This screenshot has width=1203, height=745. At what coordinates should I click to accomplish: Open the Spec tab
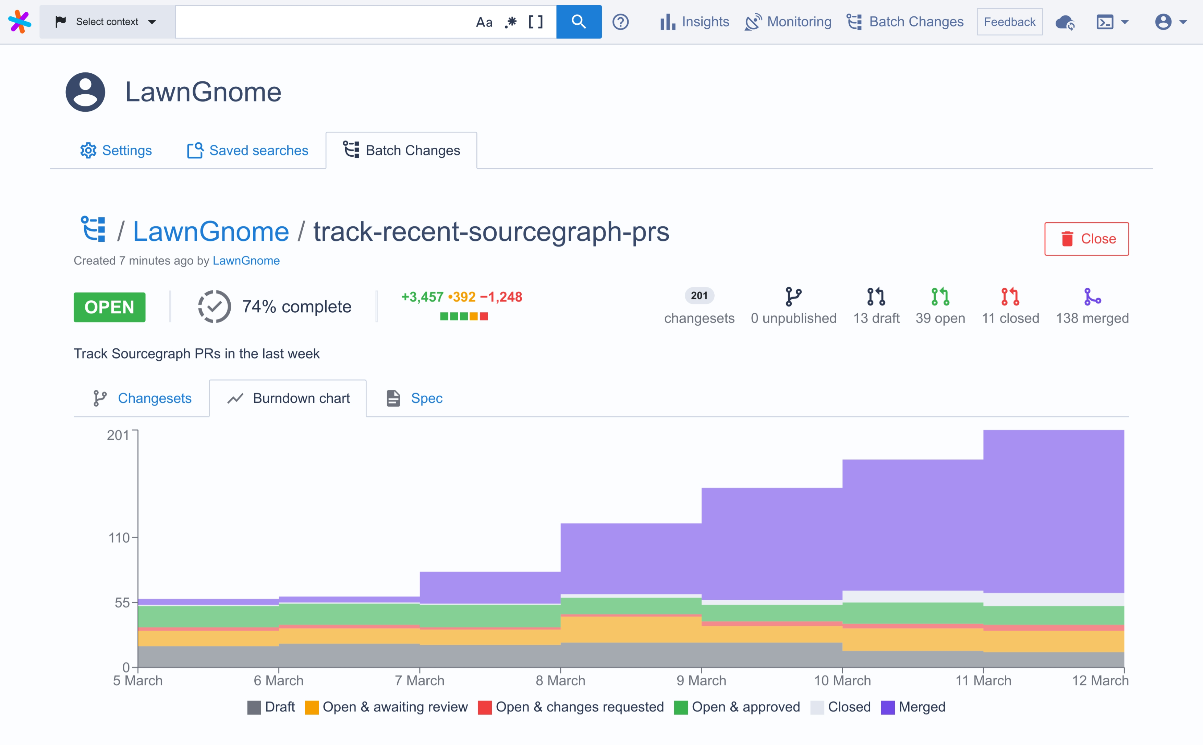(415, 398)
